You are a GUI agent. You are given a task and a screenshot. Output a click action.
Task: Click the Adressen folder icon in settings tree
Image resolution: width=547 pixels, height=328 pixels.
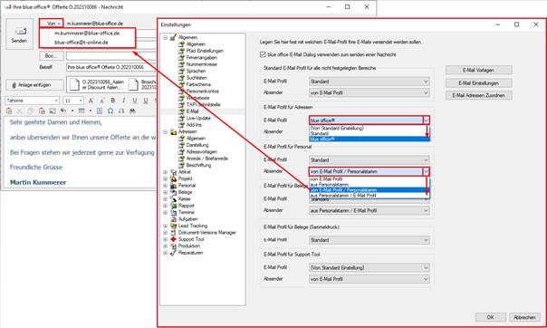tap(173, 132)
